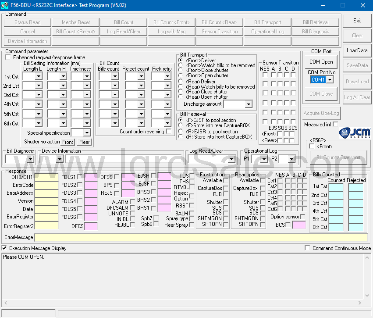Check the Count order reversing box
Viewport: 373px width, 318px height.
pos(169,132)
